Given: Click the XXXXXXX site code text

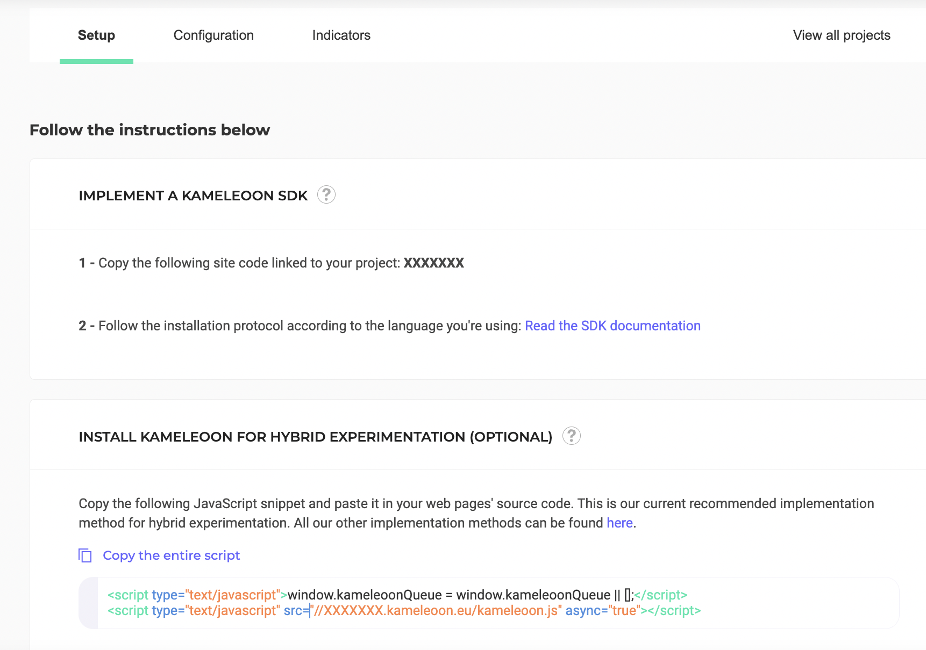Looking at the screenshot, I should click(433, 263).
